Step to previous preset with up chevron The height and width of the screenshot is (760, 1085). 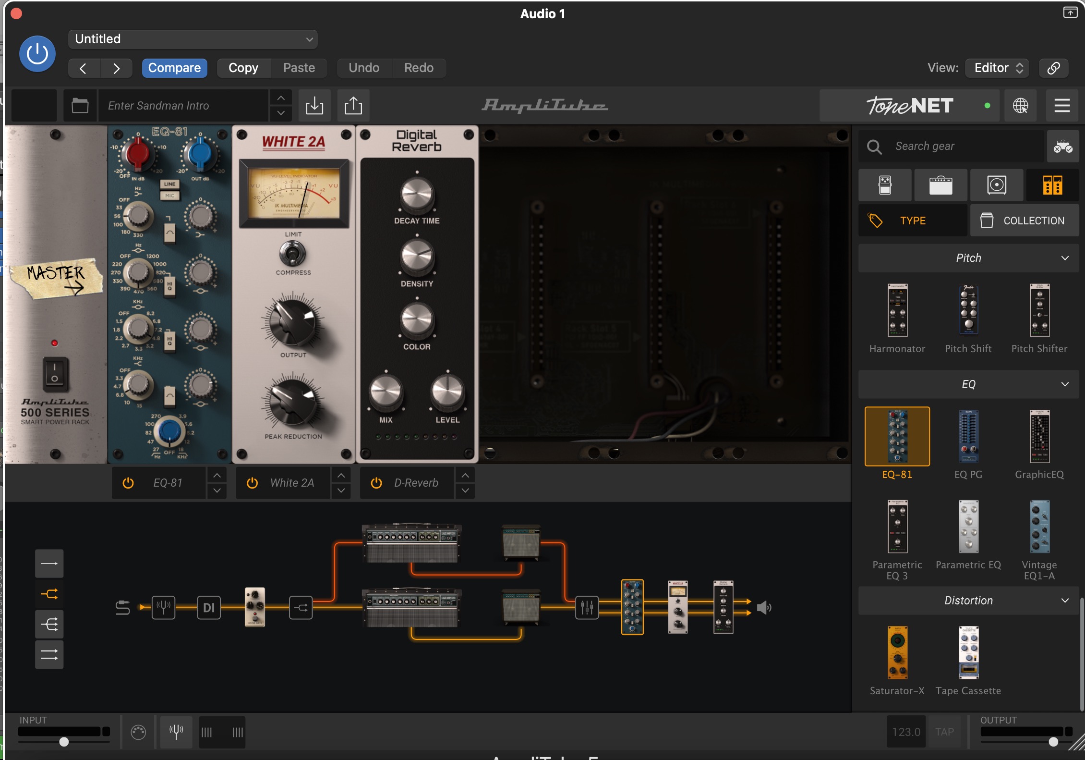281,98
